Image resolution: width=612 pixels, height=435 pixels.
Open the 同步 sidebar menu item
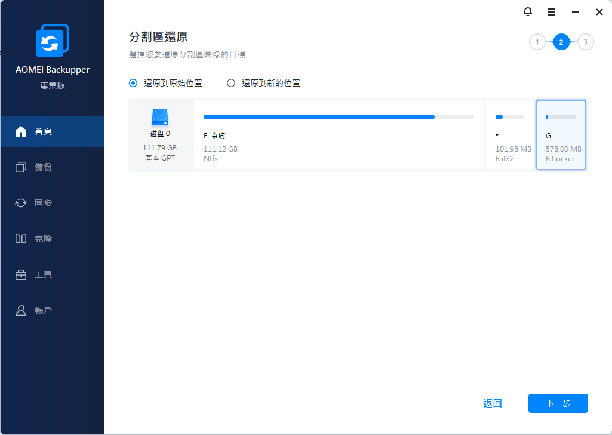click(53, 203)
